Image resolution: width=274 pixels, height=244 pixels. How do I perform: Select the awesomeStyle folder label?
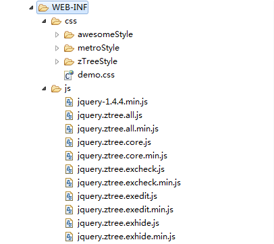(x=105, y=34)
